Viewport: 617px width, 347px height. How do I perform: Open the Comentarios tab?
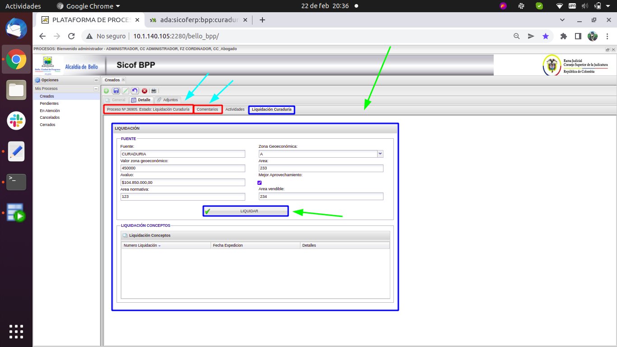(x=207, y=109)
